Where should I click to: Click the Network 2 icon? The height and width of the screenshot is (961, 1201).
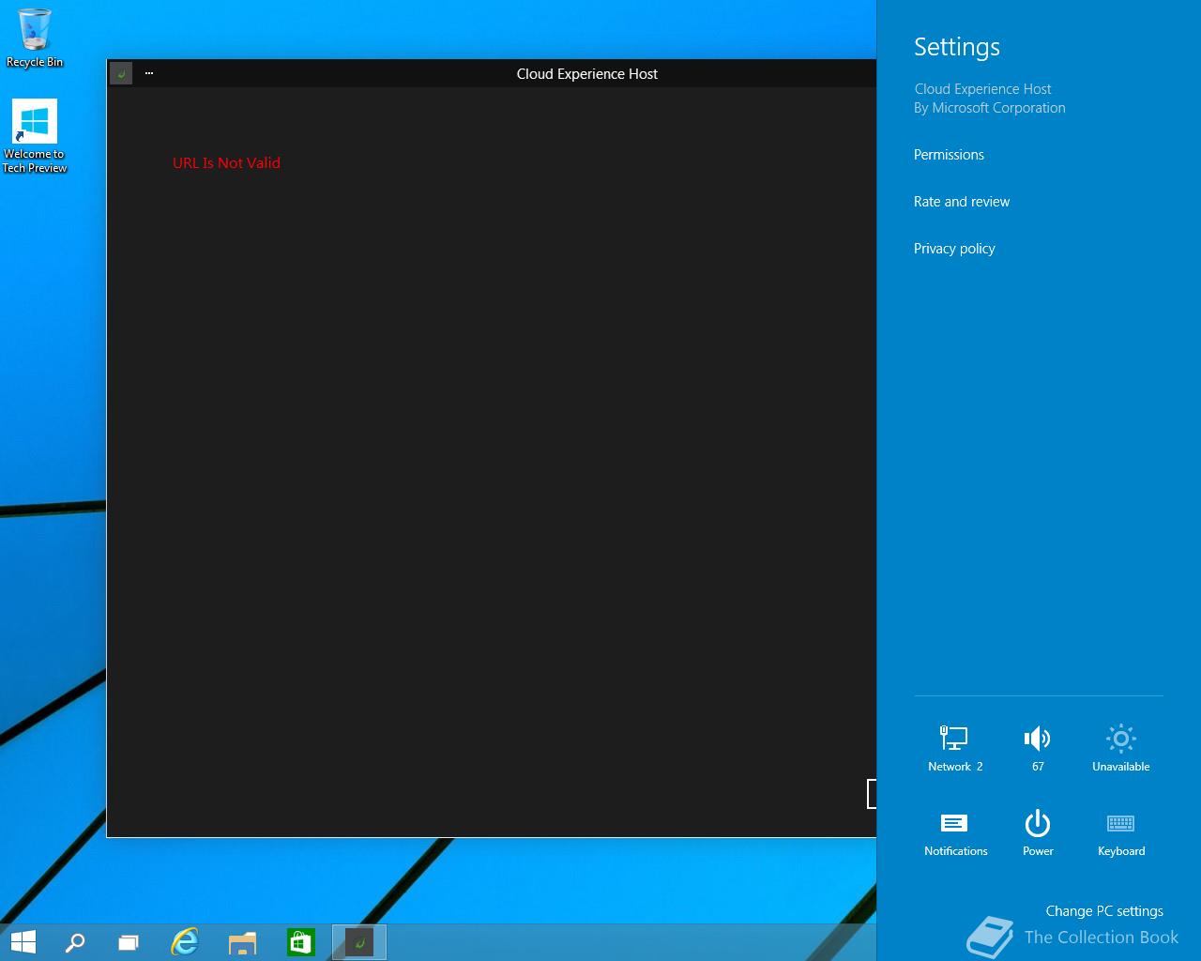[955, 748]
